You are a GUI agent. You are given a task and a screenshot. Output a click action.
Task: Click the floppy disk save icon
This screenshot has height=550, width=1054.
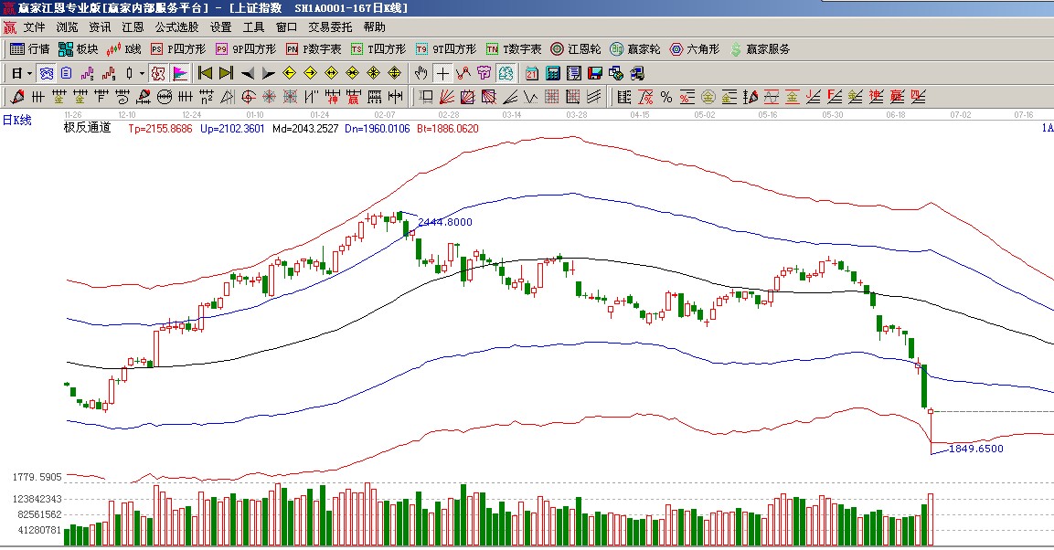pyautogui.click(x=593, y=73)
